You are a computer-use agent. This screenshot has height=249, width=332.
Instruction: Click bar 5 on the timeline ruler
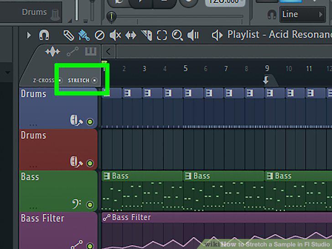coord(186,68)
